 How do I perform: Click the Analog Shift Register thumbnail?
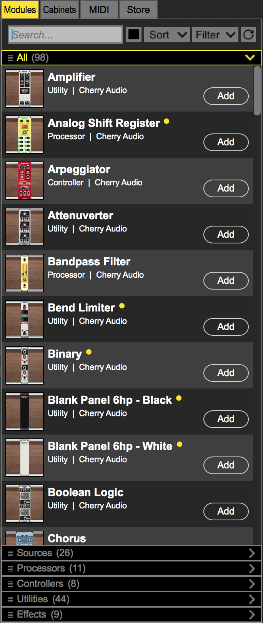coord(25,135)
